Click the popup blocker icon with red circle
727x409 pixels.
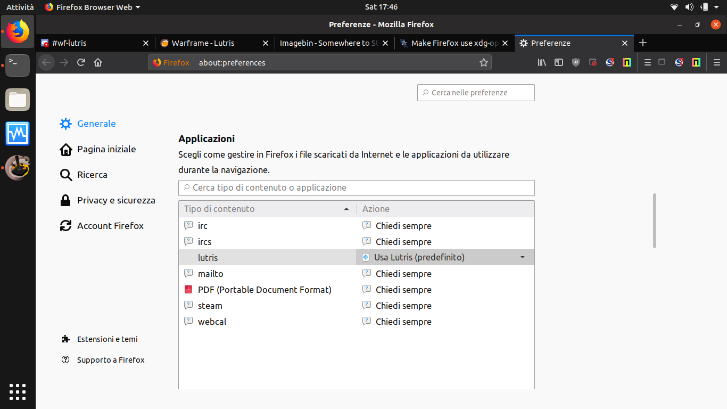coord(593,62)
